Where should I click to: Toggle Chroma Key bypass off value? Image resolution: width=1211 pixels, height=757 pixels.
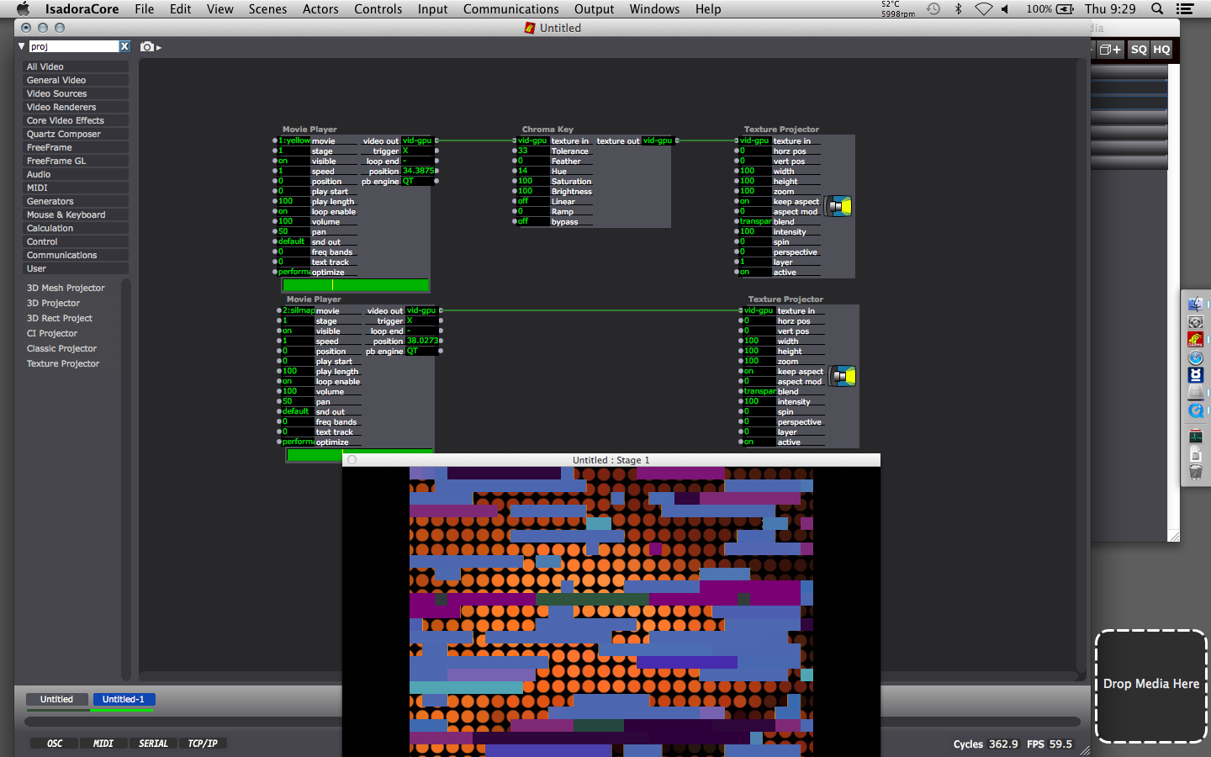tap(533, 222)
